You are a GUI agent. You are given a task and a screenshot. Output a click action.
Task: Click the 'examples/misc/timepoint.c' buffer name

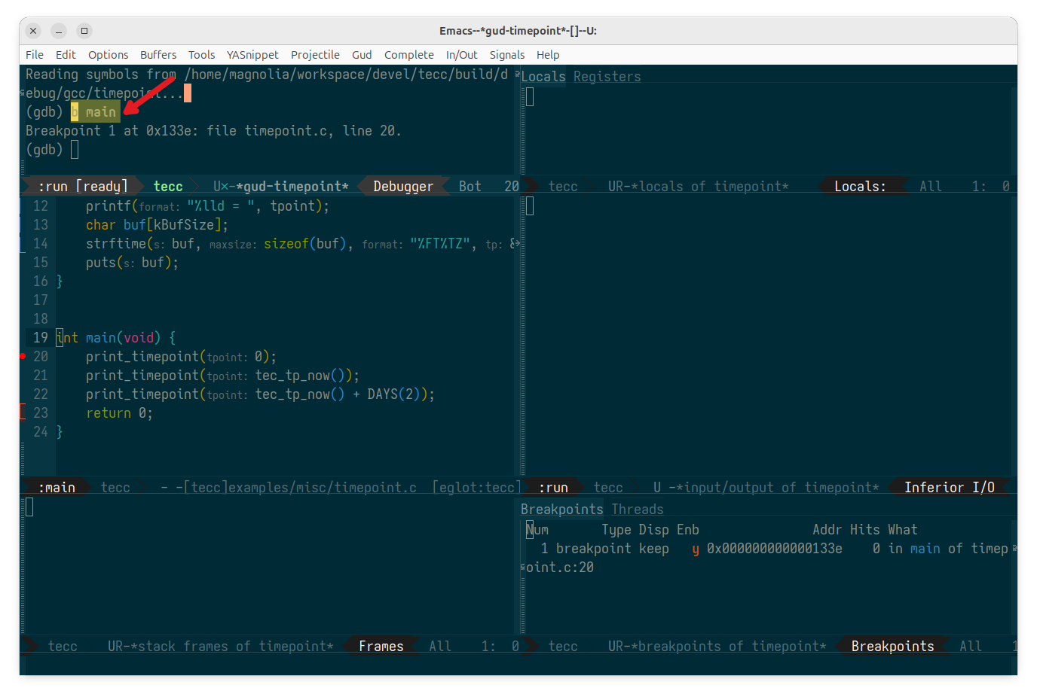(x=323, y=488)
